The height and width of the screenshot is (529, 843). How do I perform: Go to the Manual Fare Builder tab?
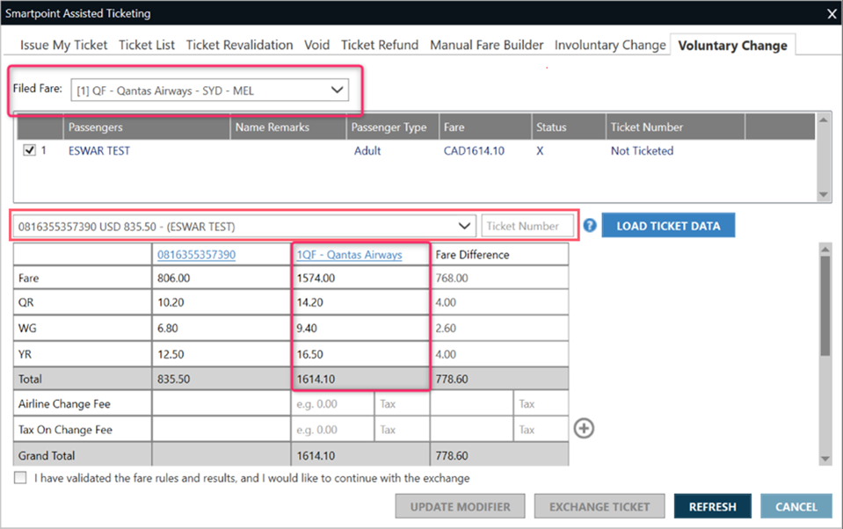click(486, 45)
